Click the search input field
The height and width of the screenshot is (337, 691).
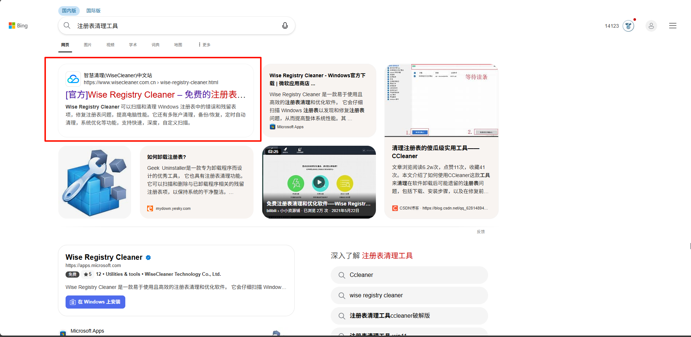pyautogui.click(x=177, y=26)
